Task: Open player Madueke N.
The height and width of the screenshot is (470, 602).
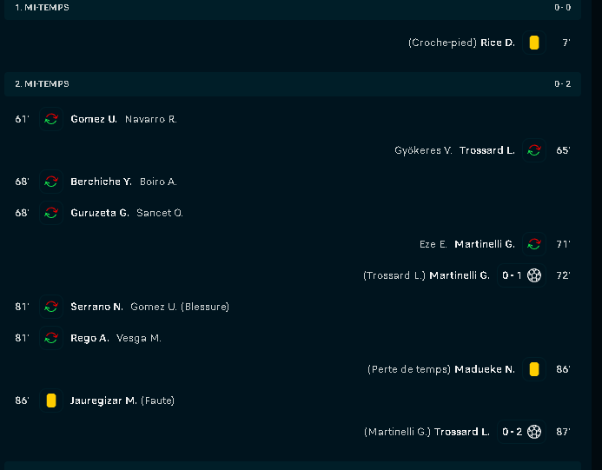Action: click(485, 369)
